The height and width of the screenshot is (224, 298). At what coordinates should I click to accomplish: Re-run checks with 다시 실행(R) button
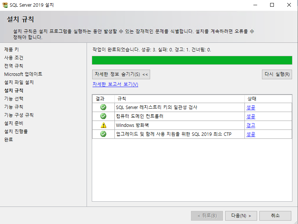click(x=277, y=74)
